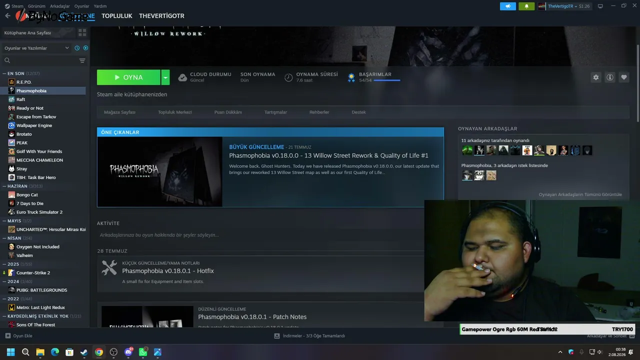This screenshot has height=360, width=640.
Task: Open Google Chrome from the taskbar
Action: click(x=99, y=352)
